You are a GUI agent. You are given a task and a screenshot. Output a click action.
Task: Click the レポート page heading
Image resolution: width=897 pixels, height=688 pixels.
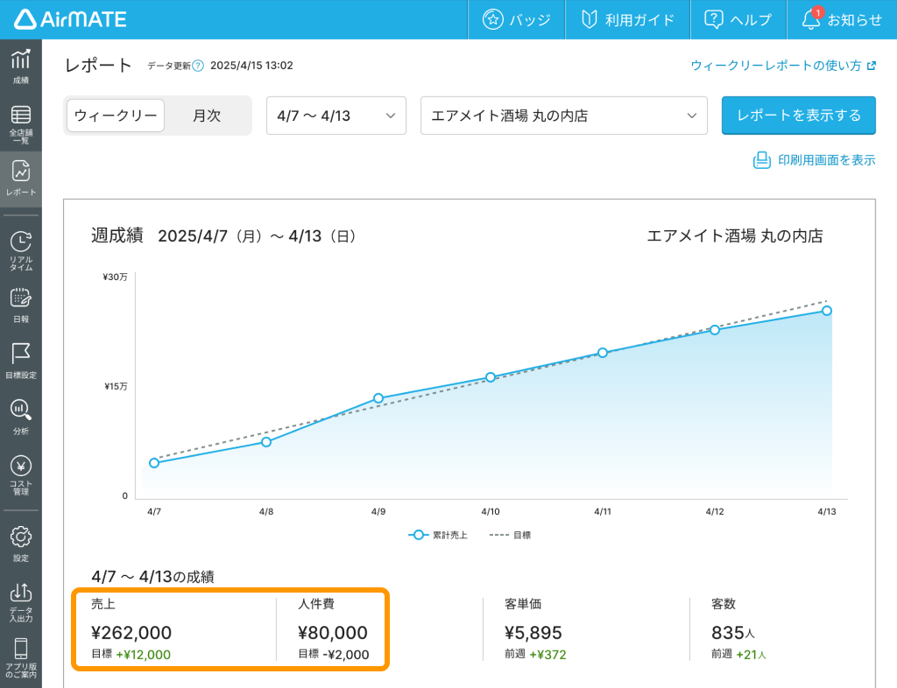point(98,65)
